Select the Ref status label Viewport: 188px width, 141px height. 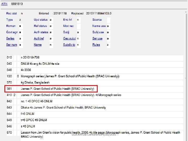[x=40, y=26]
